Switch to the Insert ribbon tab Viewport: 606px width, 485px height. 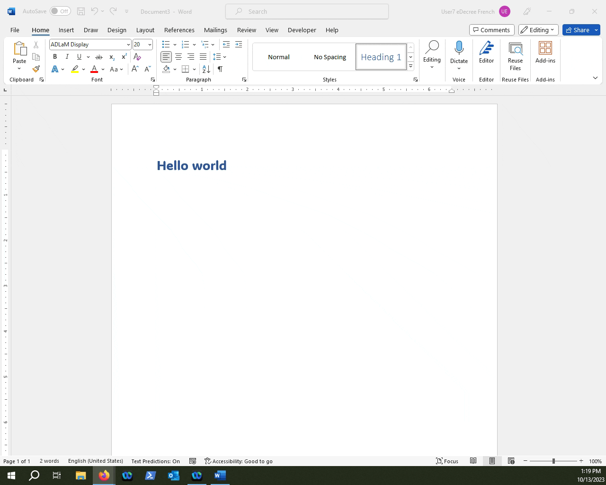(x=66, y=30)
